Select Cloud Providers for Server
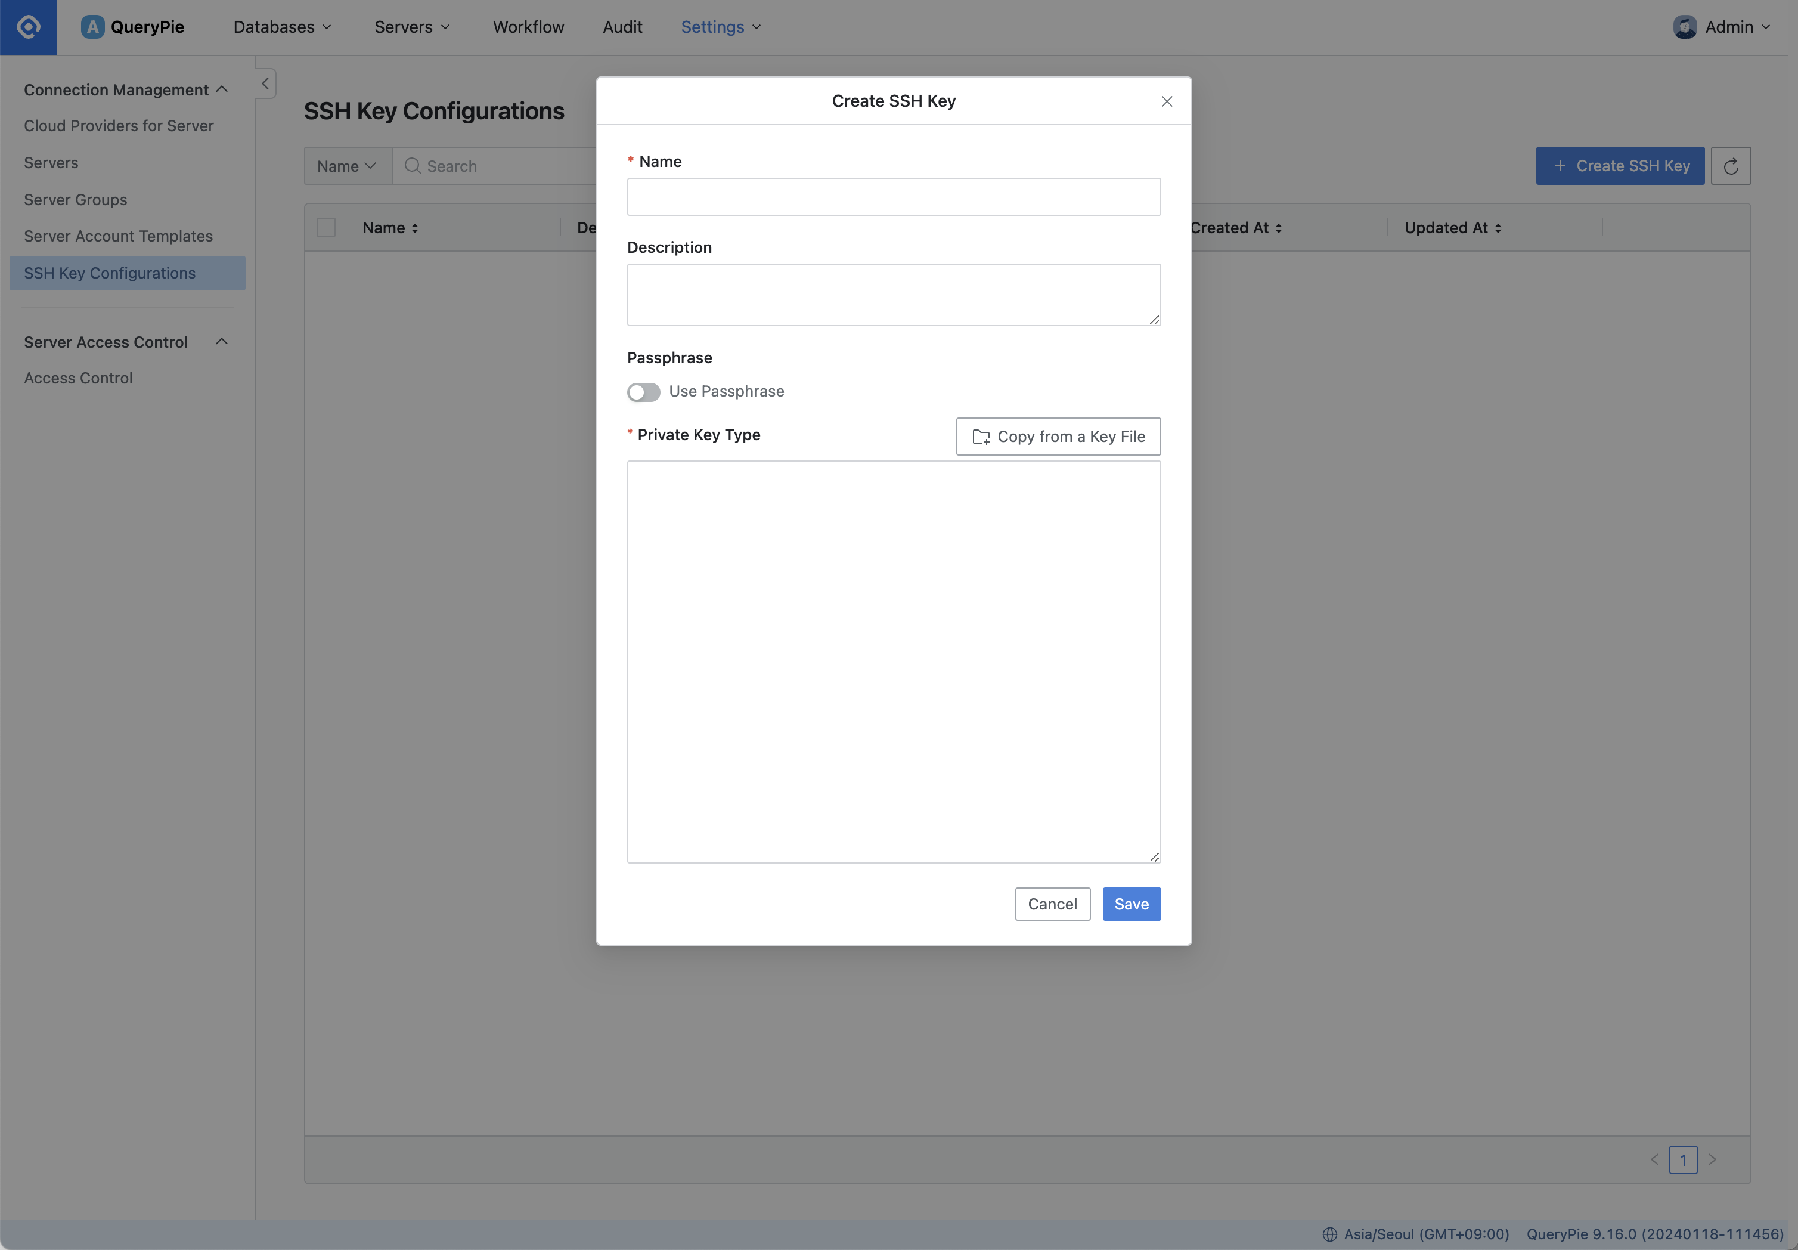Image resolution: width=1798 pixels, height=1250 pixels. click(x=118, y=125)
